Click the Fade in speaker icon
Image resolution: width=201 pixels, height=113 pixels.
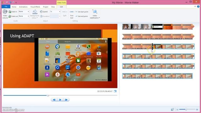(x=10, y=12)
